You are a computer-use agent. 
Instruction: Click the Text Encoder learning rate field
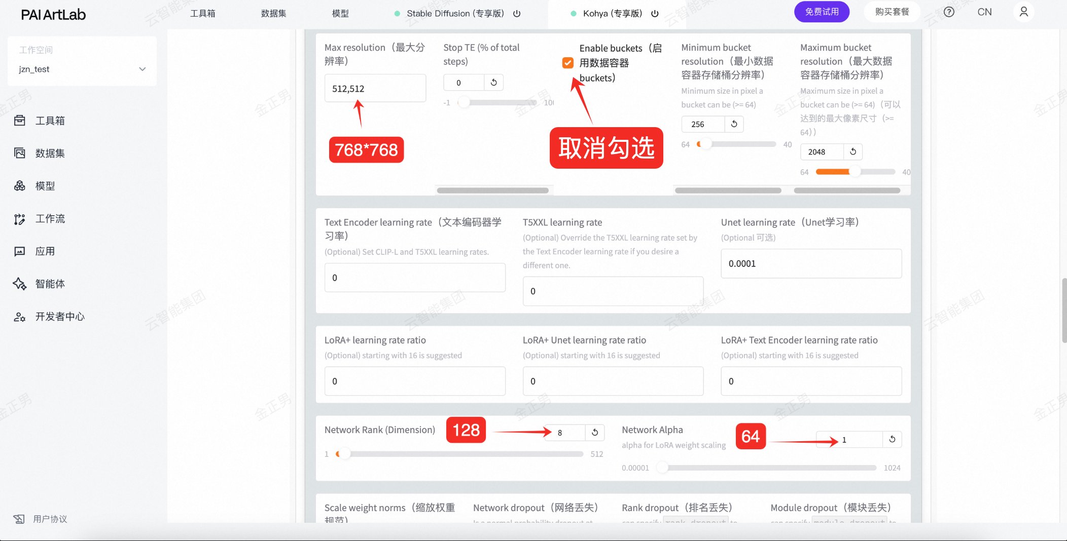pos(415,278)
